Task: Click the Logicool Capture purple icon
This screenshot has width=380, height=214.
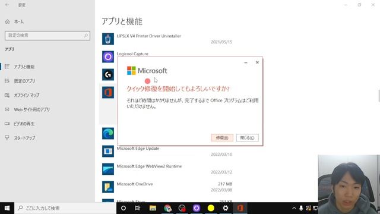Action: pos(108,57)
